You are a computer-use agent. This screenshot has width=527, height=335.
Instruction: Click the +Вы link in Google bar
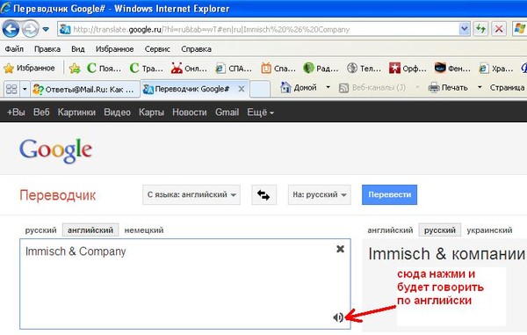(x=16, y=112)
